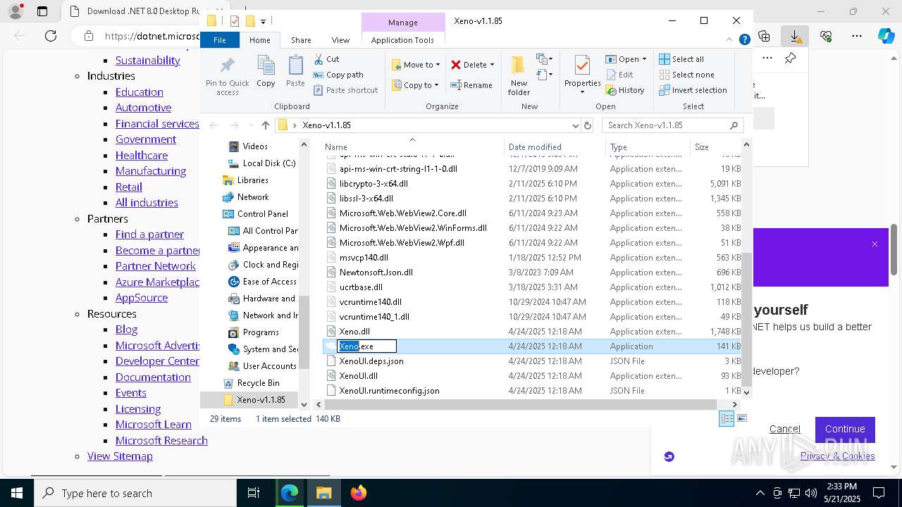Screen dimensions: 902x507
Task: Open the Move to dropdown
Action: coord(416,65)
